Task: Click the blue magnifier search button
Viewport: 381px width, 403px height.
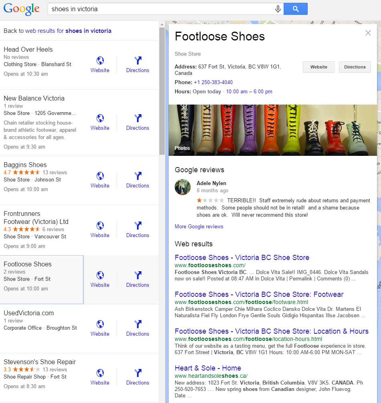Action: pos(295,9)
